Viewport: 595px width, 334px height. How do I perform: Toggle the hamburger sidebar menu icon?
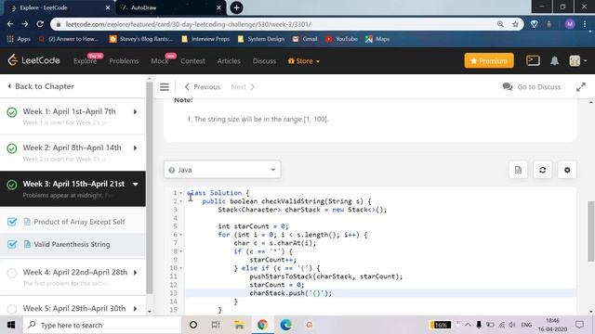165,86
